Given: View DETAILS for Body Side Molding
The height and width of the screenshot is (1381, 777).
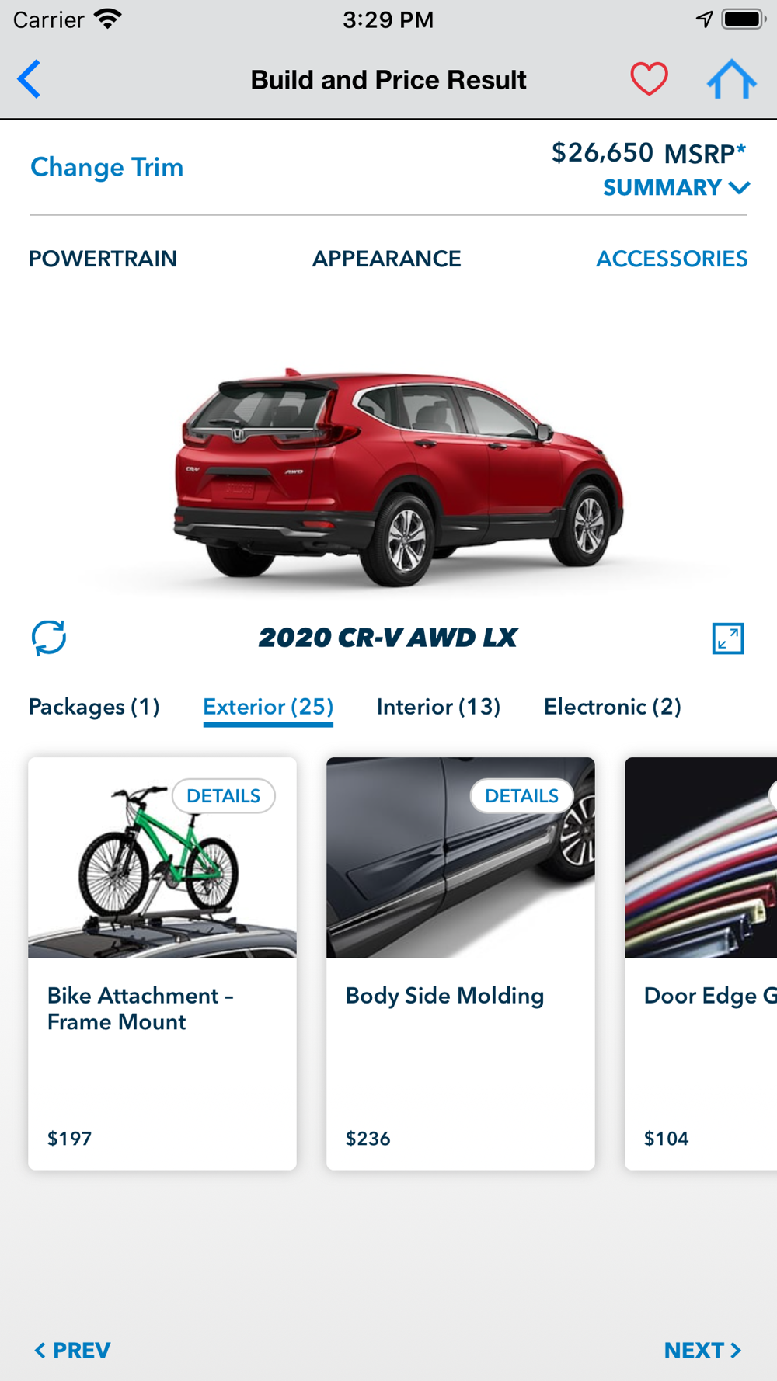Looking at the screenshot, I should point(521,796).
